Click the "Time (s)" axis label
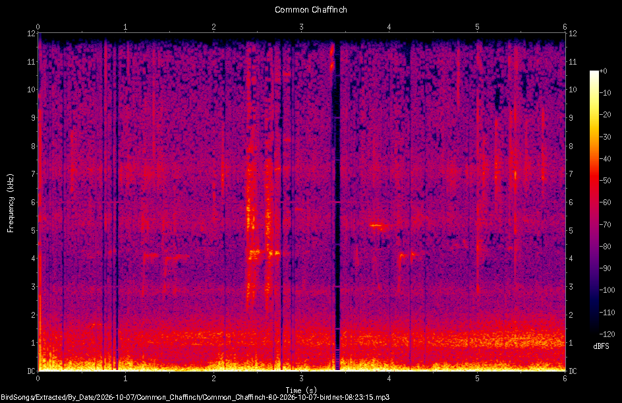The width and height of the screenshot is (622, 403). pyautogui.click(x=301, y=390)
